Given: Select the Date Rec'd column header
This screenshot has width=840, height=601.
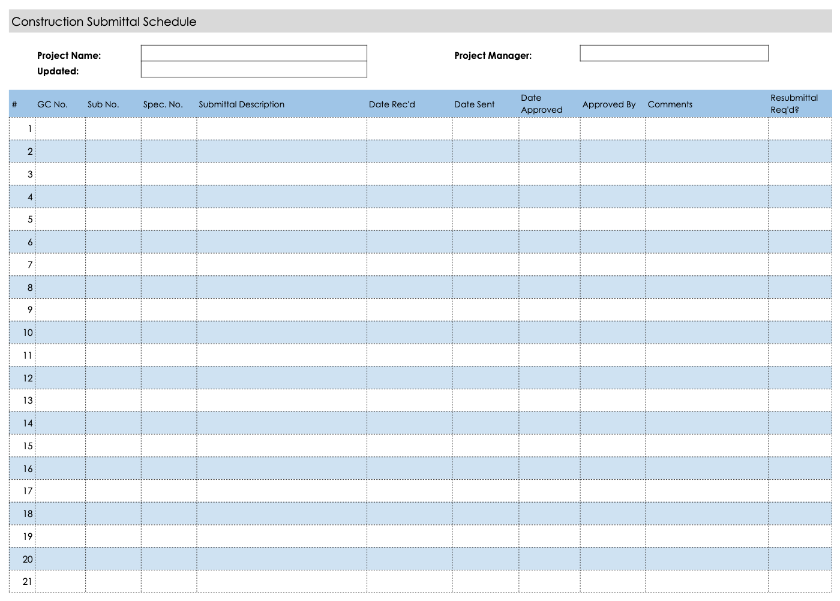Looking at the screenshot, I should (393, 104).
